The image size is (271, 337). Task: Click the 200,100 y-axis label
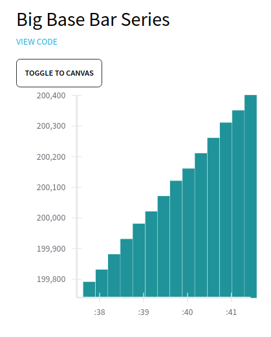tap(51, 188)
